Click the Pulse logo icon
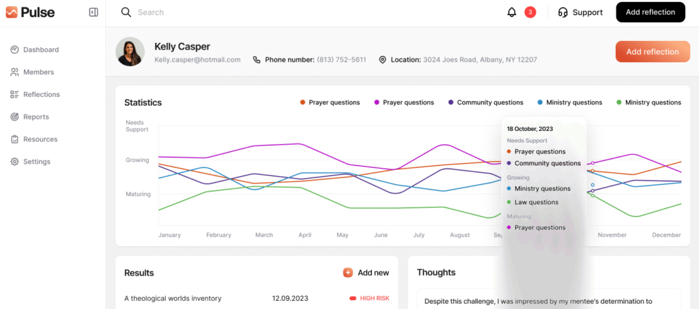 click(x=12, y=12)
